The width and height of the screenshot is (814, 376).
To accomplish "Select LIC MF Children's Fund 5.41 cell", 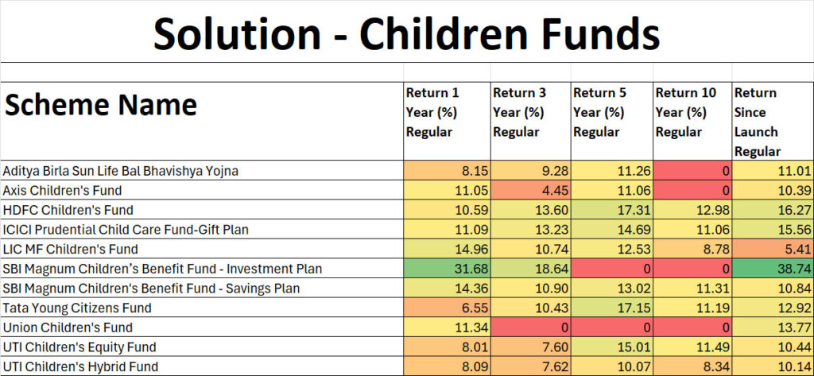I will (x=773, y=250).
